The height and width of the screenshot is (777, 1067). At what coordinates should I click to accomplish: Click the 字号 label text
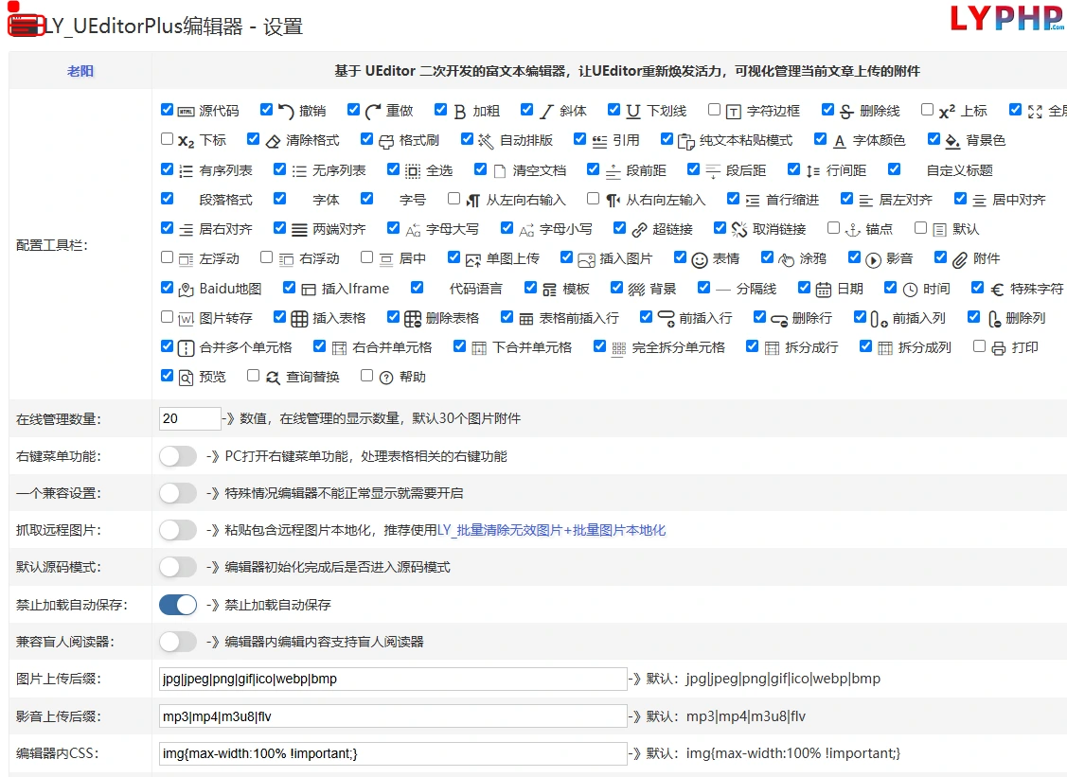coord(413,200)
